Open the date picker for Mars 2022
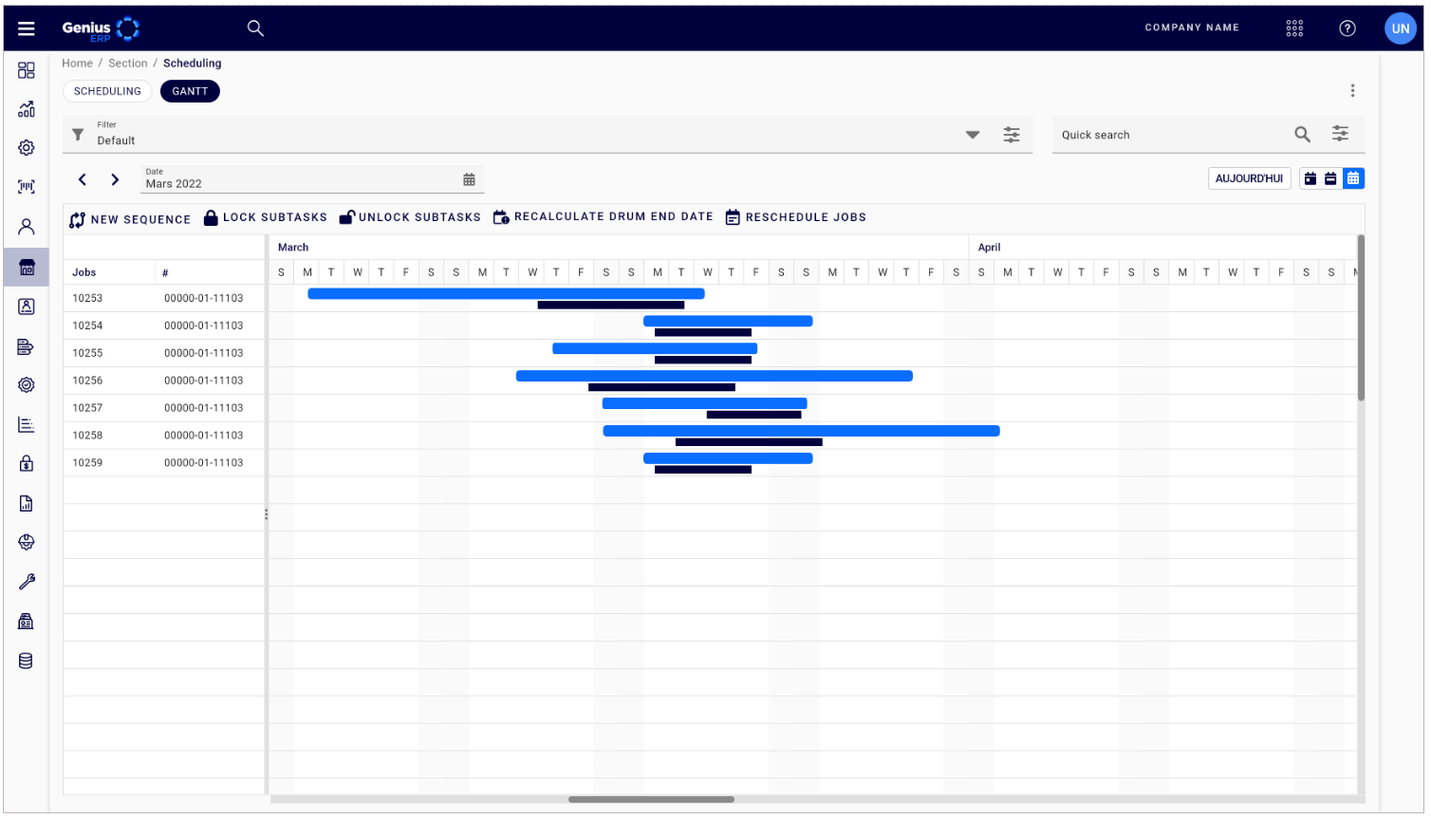 469,178
